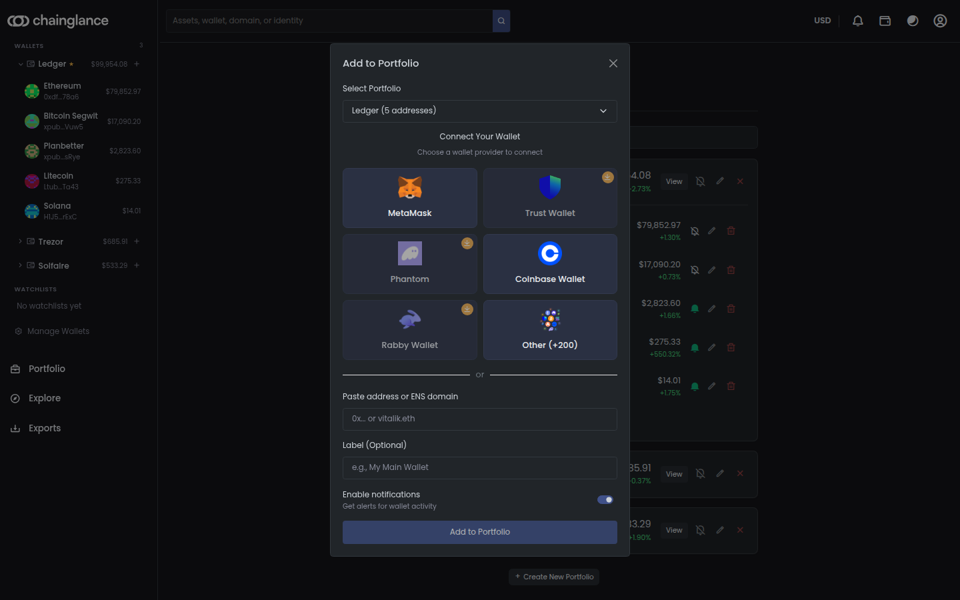Focus the Paste address or ENS field
The image size is (960, 600).
[480, 419]
